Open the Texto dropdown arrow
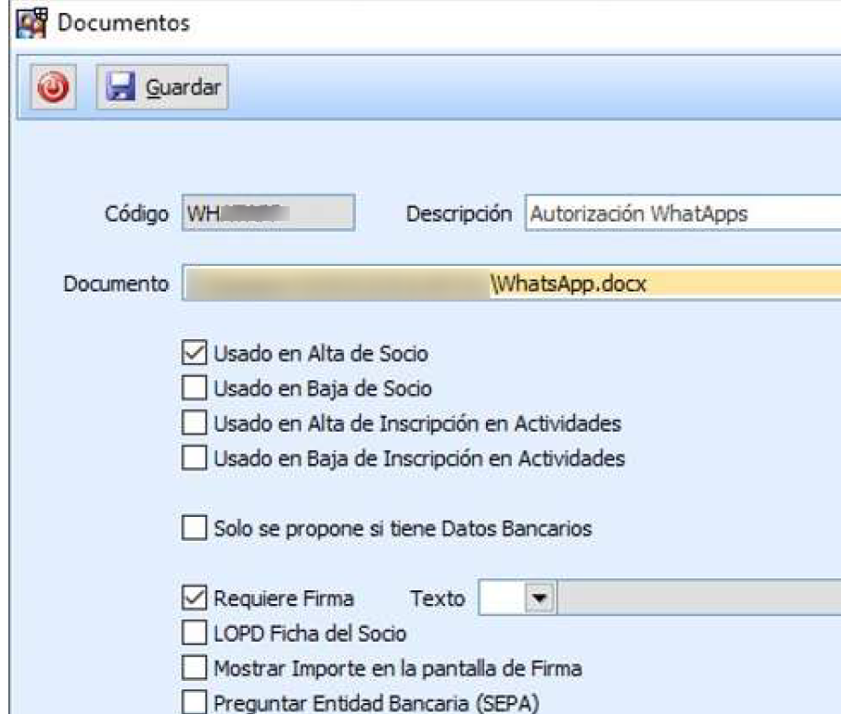Viewport: 841px width, 714px height. (539, 599)
